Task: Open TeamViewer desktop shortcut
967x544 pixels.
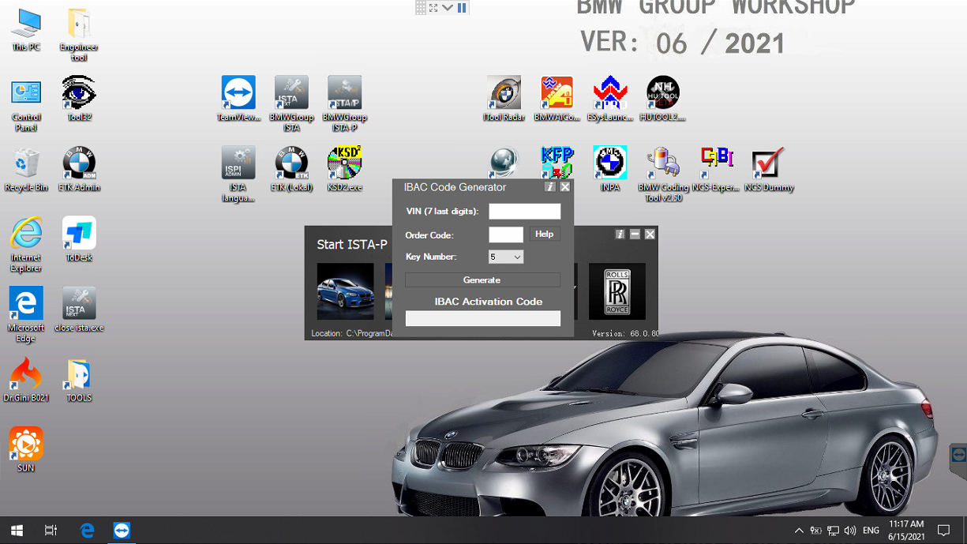Action: pyautogui.click(x=238, y=99)
